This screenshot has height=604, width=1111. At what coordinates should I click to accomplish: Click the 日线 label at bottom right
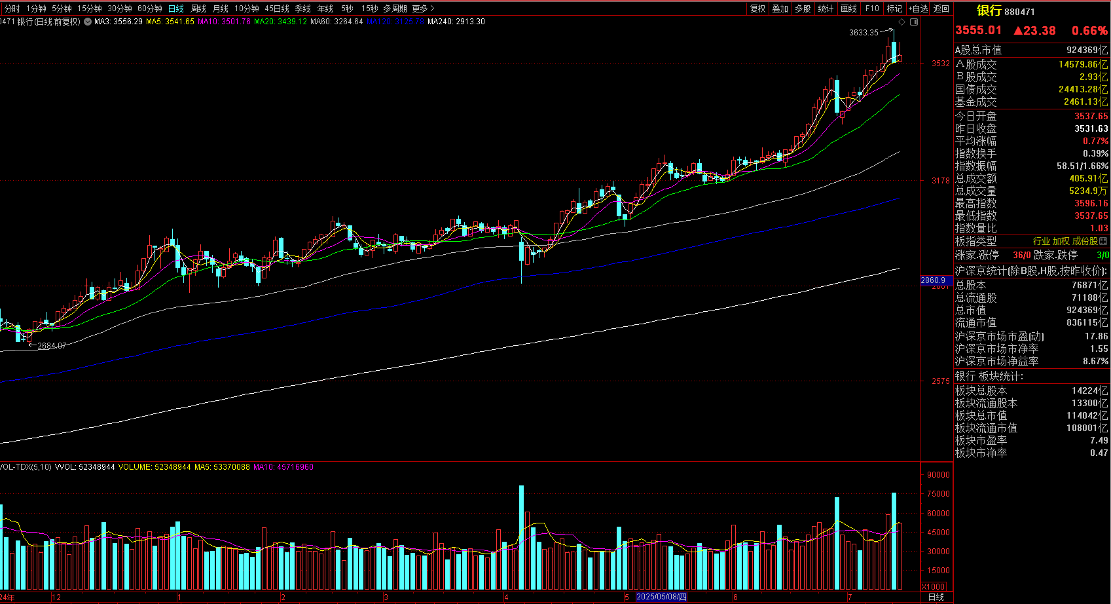(936, 597)
